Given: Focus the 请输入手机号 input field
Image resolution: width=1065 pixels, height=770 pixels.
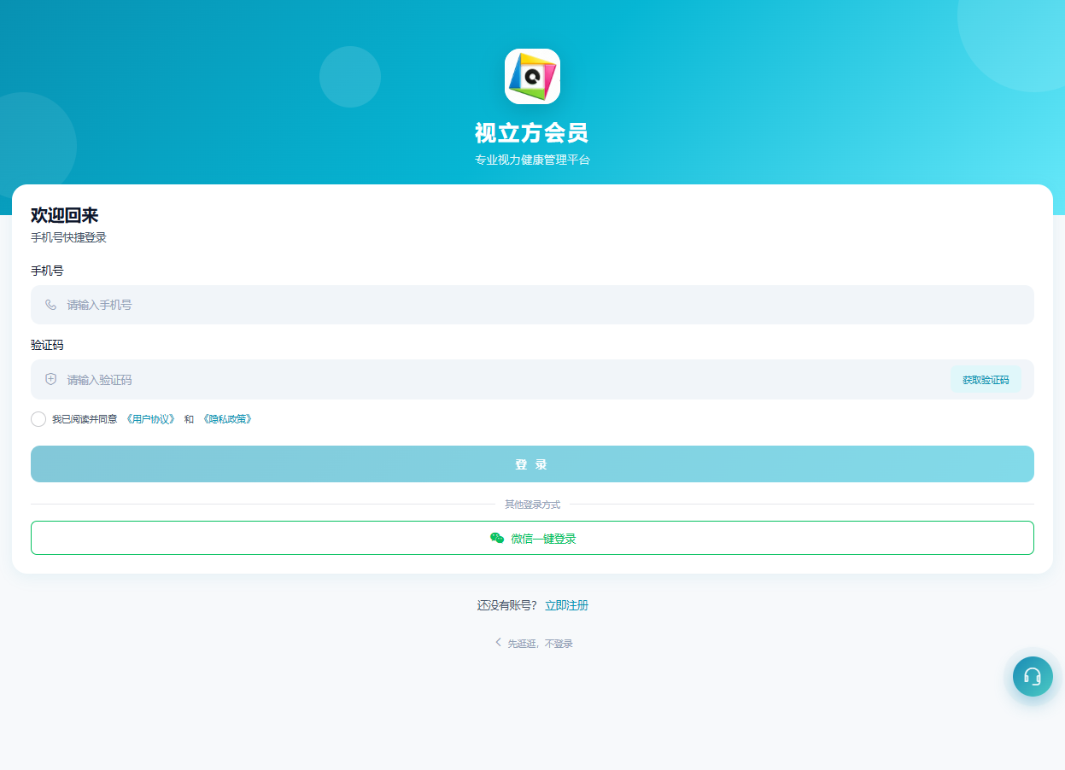Looking at the screenshot, I should (x=532, y=305).
